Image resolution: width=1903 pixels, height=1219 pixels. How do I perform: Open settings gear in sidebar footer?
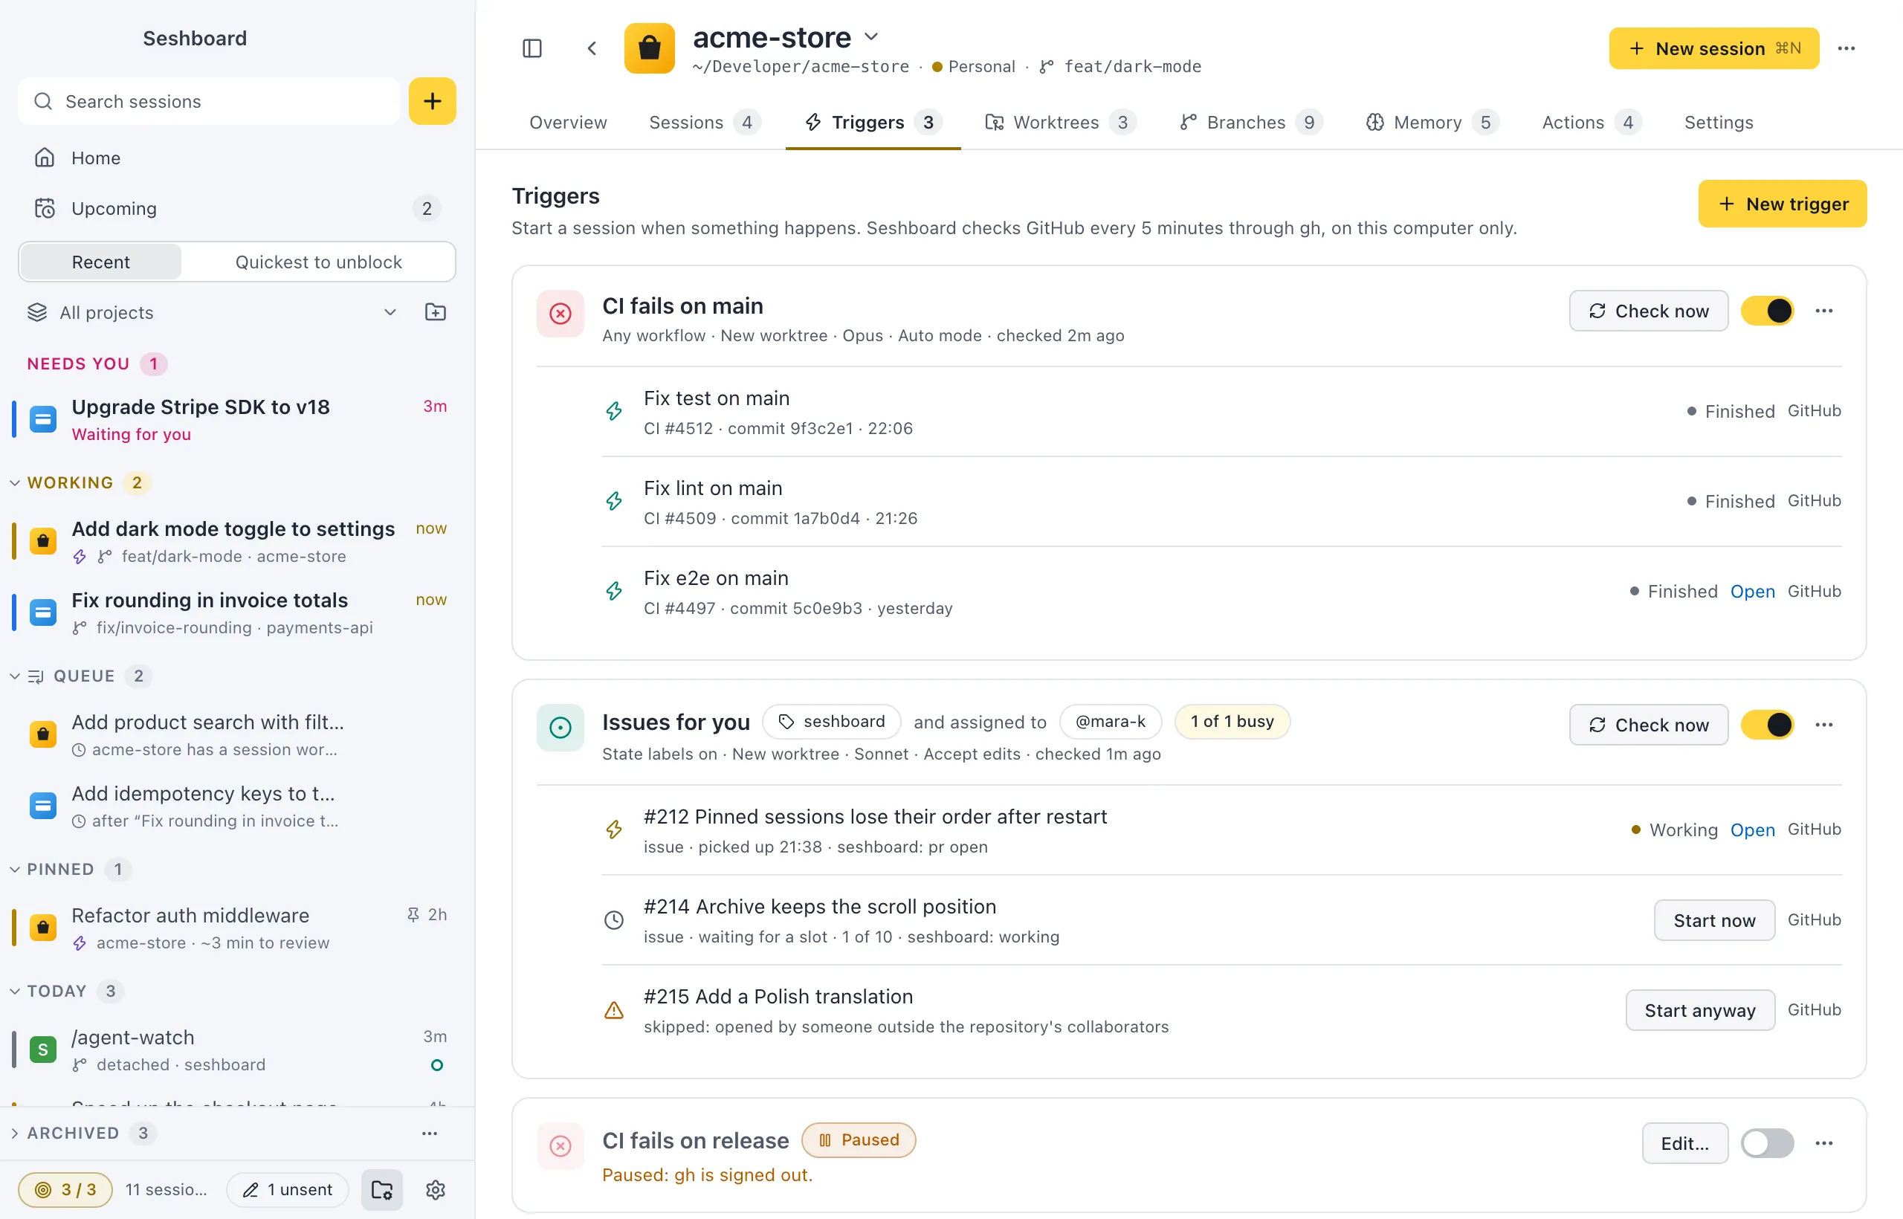pyautogui.click(x=436, y=1190)
